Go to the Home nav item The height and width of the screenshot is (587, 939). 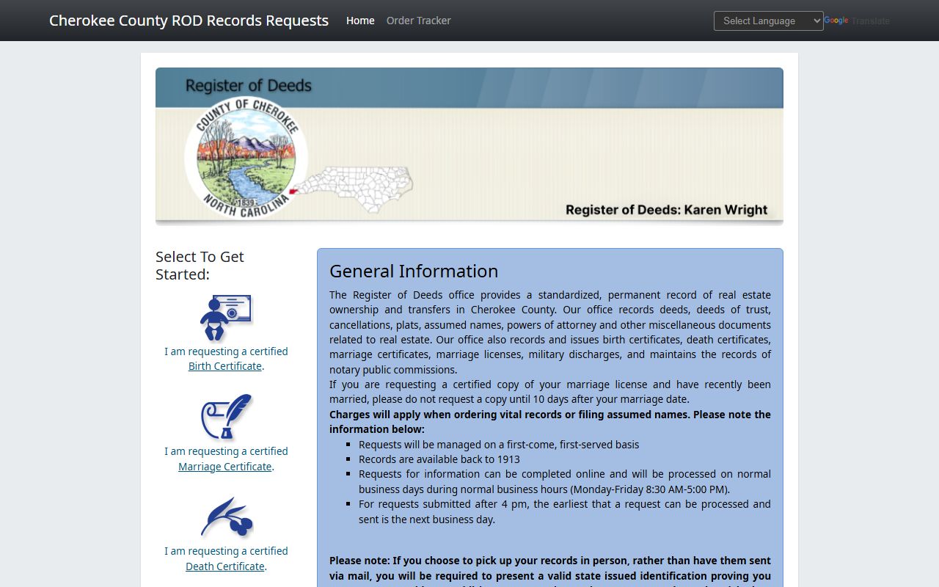(x=360, y=21)
